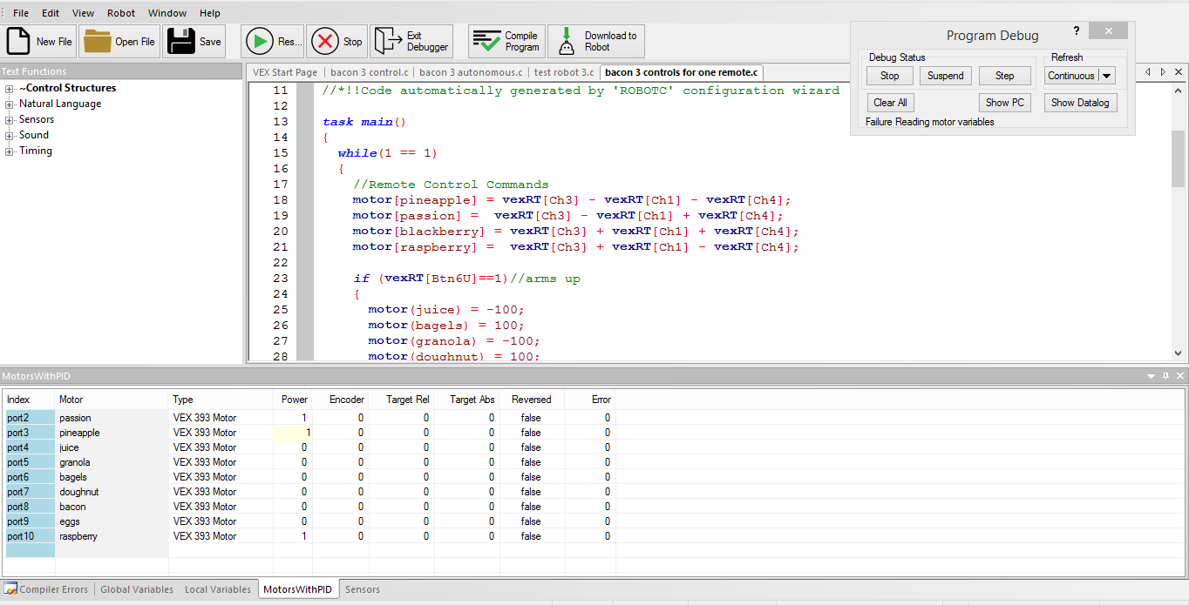Image resolution: width=1189 pixels, height=605 pixels.
Task: Pin the MotorsWithPID panel
Action: point(1166,376)
